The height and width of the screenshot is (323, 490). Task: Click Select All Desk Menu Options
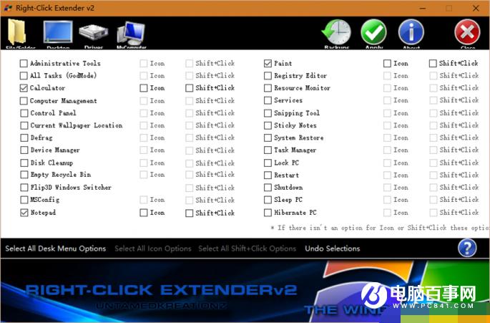pos(56,249)
